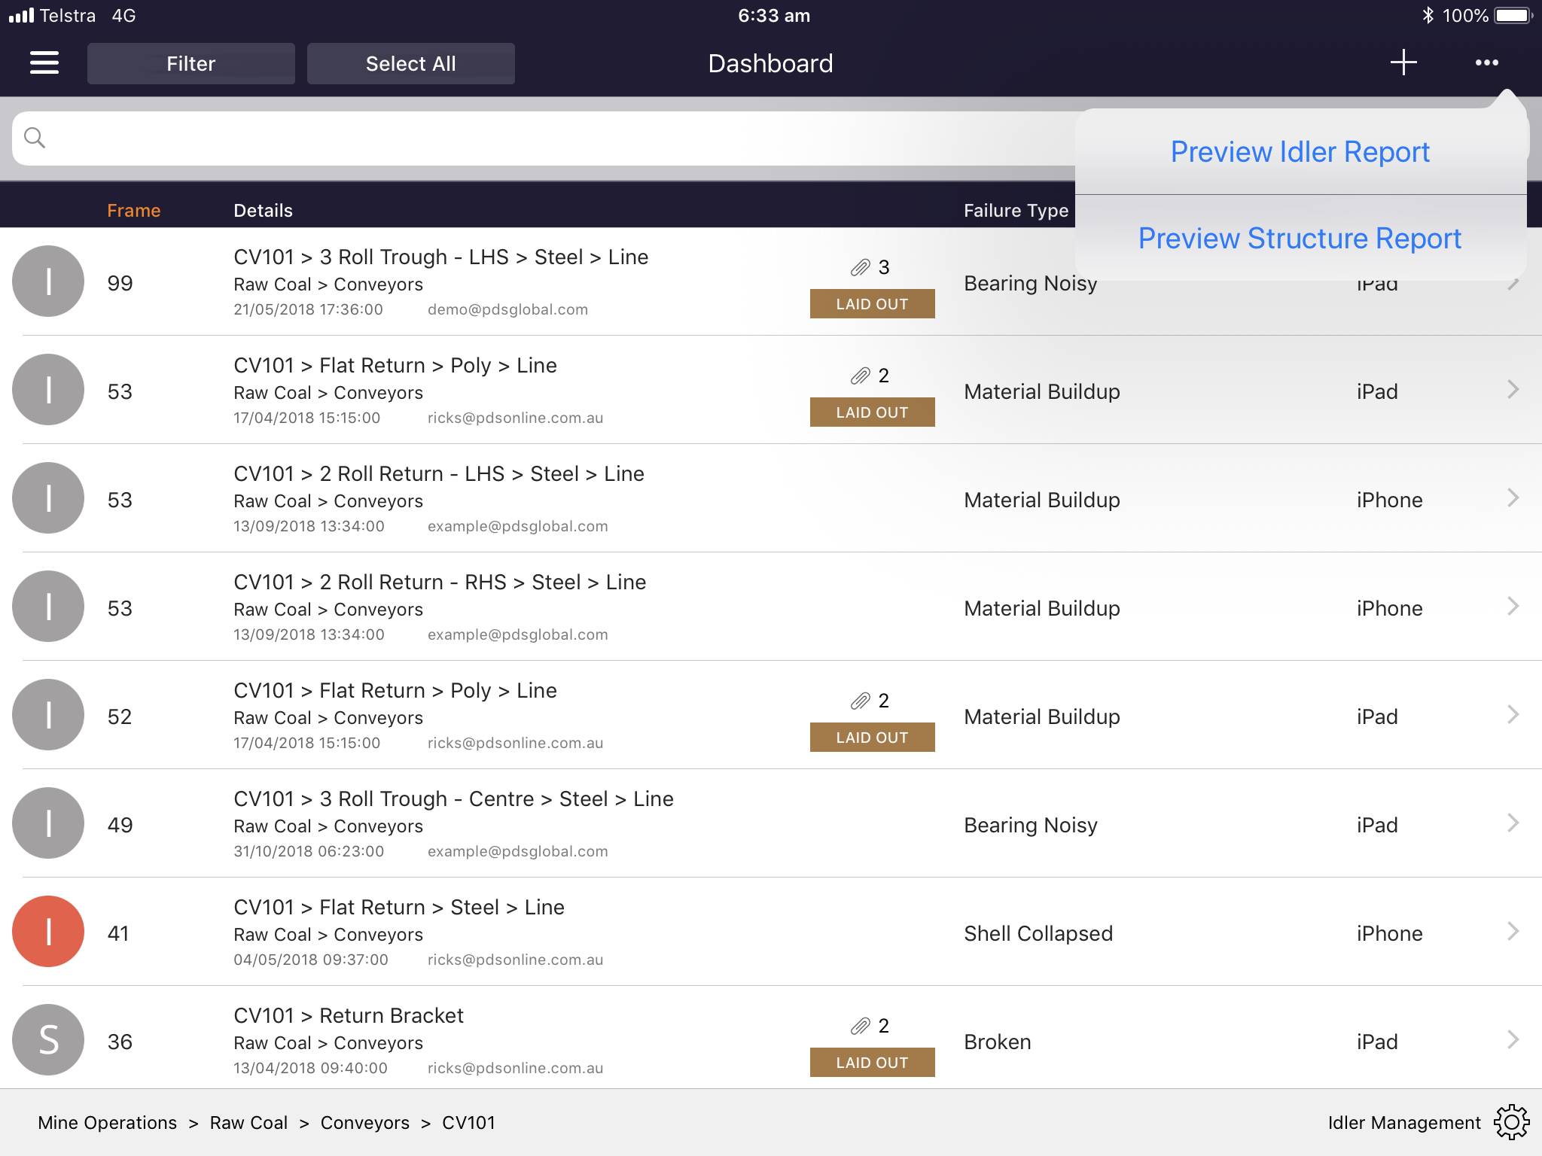Tap the three-dots more options icon
This screenshot has width=1542, height=1156.
pyautogui.click(x=1487, y=62)
